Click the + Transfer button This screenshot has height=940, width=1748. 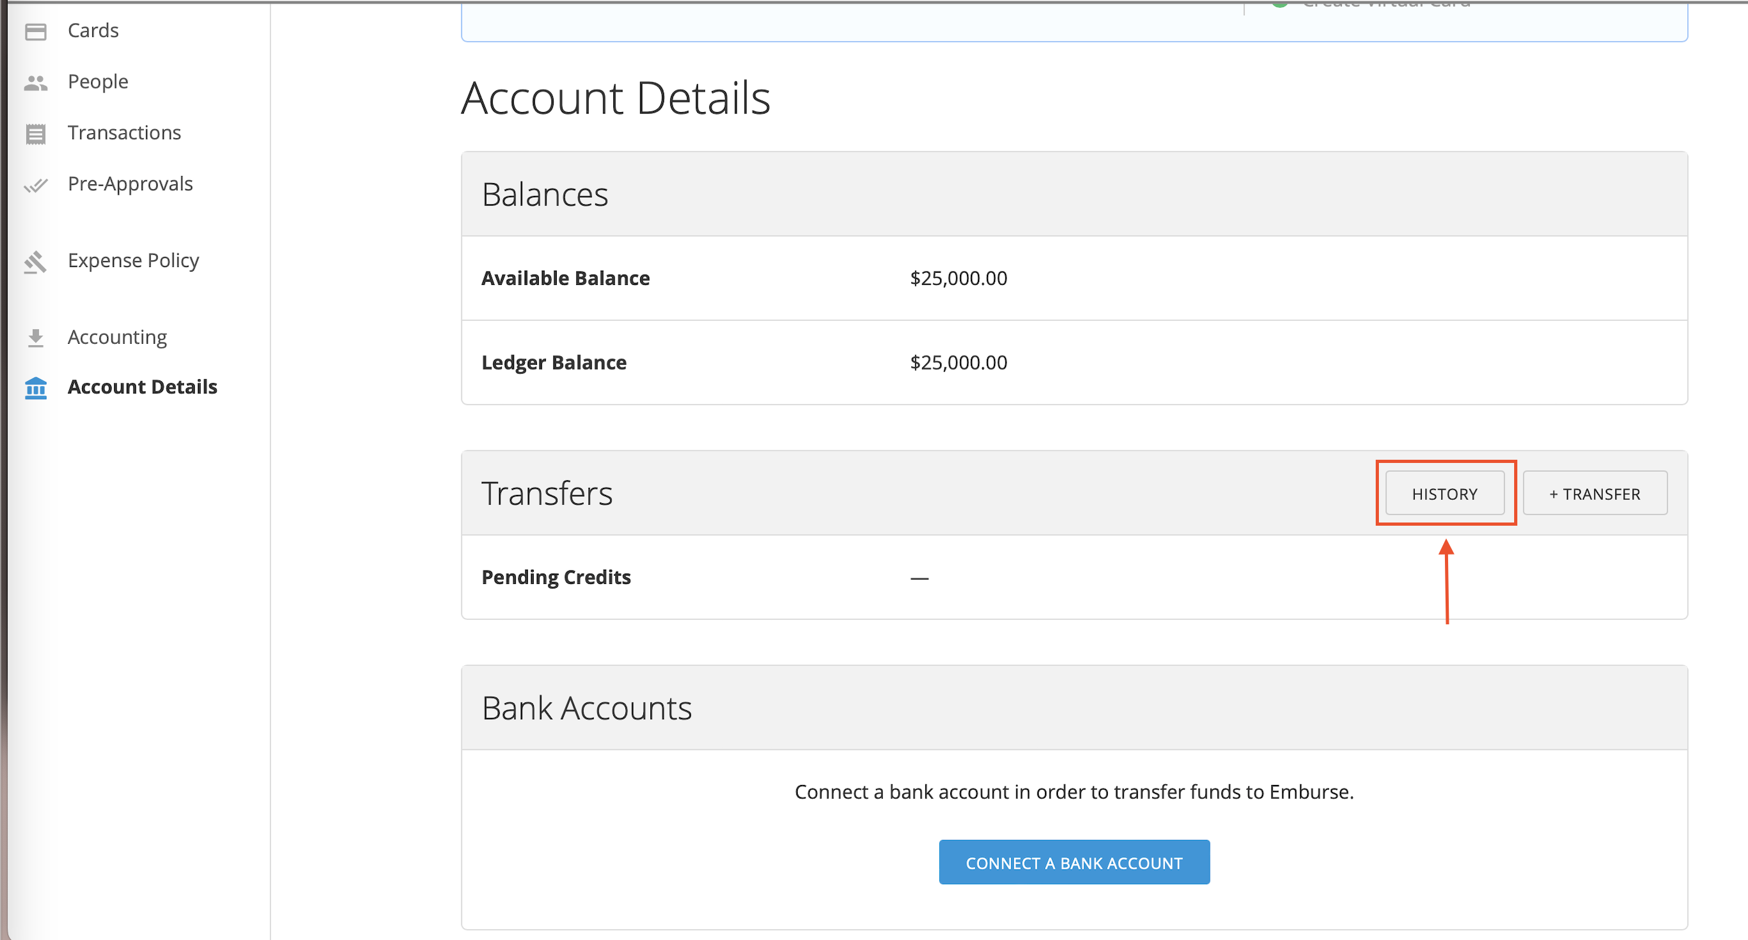coord(1594,494)
